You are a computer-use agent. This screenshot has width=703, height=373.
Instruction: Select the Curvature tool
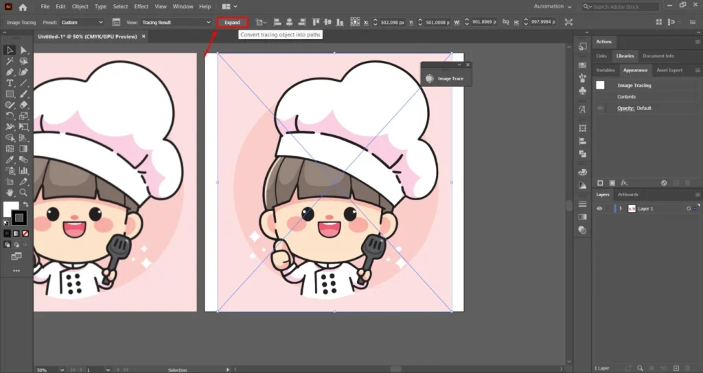(x=23, y=72)
